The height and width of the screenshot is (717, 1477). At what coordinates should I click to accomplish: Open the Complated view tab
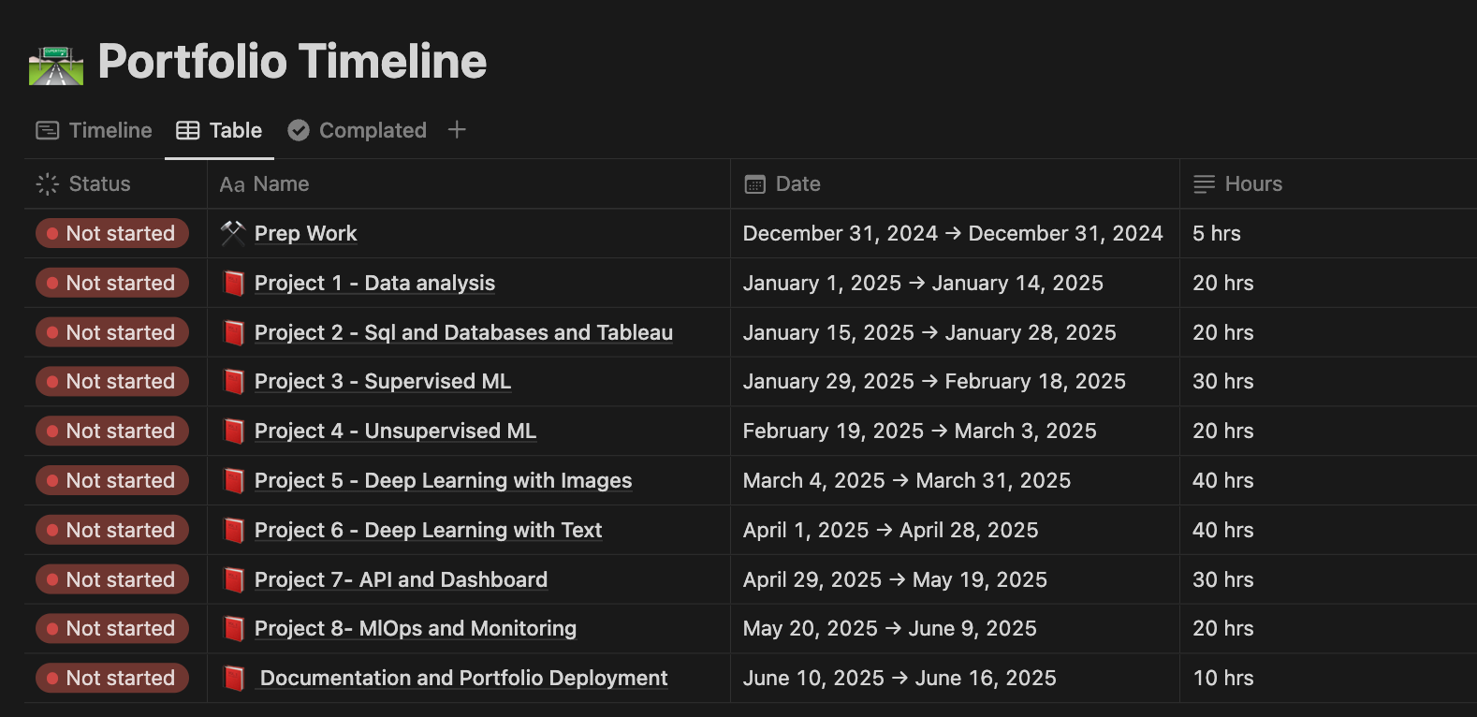point(358,130)
